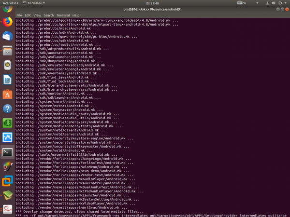290x217 pixels.
Task: Open the Files manager icon
Action: click(7, 50)
